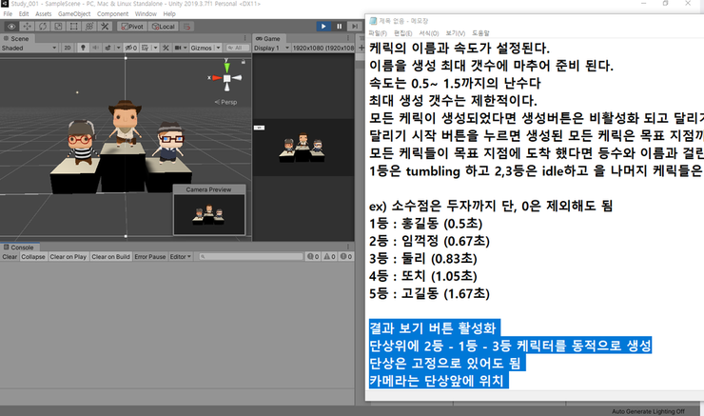
Task: Toggle Clear on Build in Console
Action: point(111,256)
